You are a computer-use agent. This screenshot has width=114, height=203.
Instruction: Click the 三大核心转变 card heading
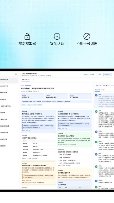pos(62,185)
